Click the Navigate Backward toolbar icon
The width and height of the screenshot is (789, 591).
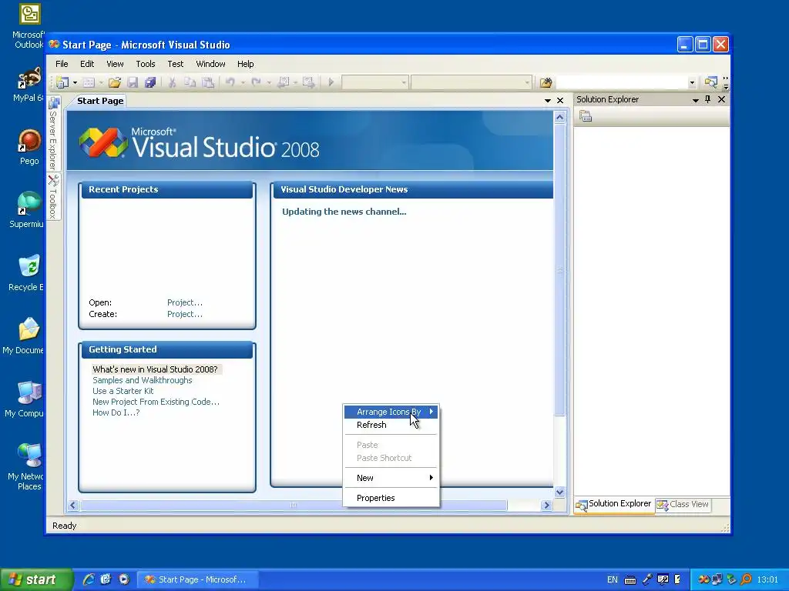[284, 82]
